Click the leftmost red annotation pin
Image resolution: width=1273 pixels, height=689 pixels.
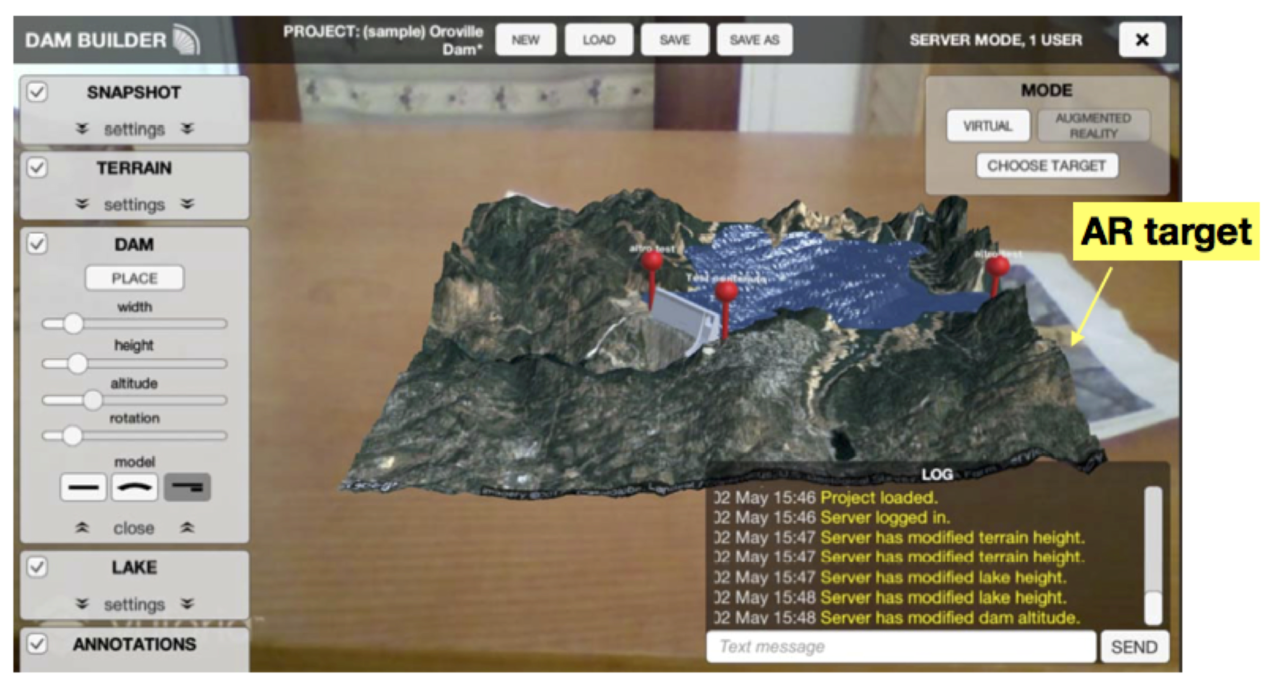pos(652,260)
